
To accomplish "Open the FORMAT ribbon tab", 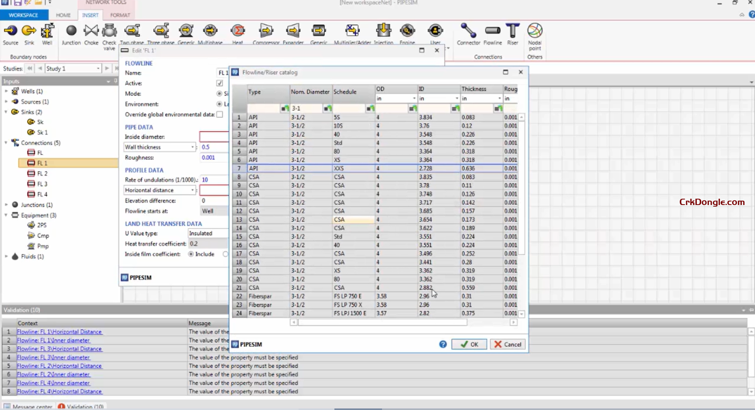I will (x=120, y=15).
